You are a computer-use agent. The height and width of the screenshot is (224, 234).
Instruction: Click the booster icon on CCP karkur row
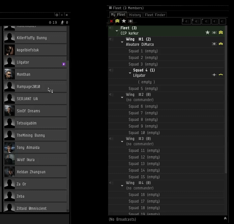tap(214, 33)
